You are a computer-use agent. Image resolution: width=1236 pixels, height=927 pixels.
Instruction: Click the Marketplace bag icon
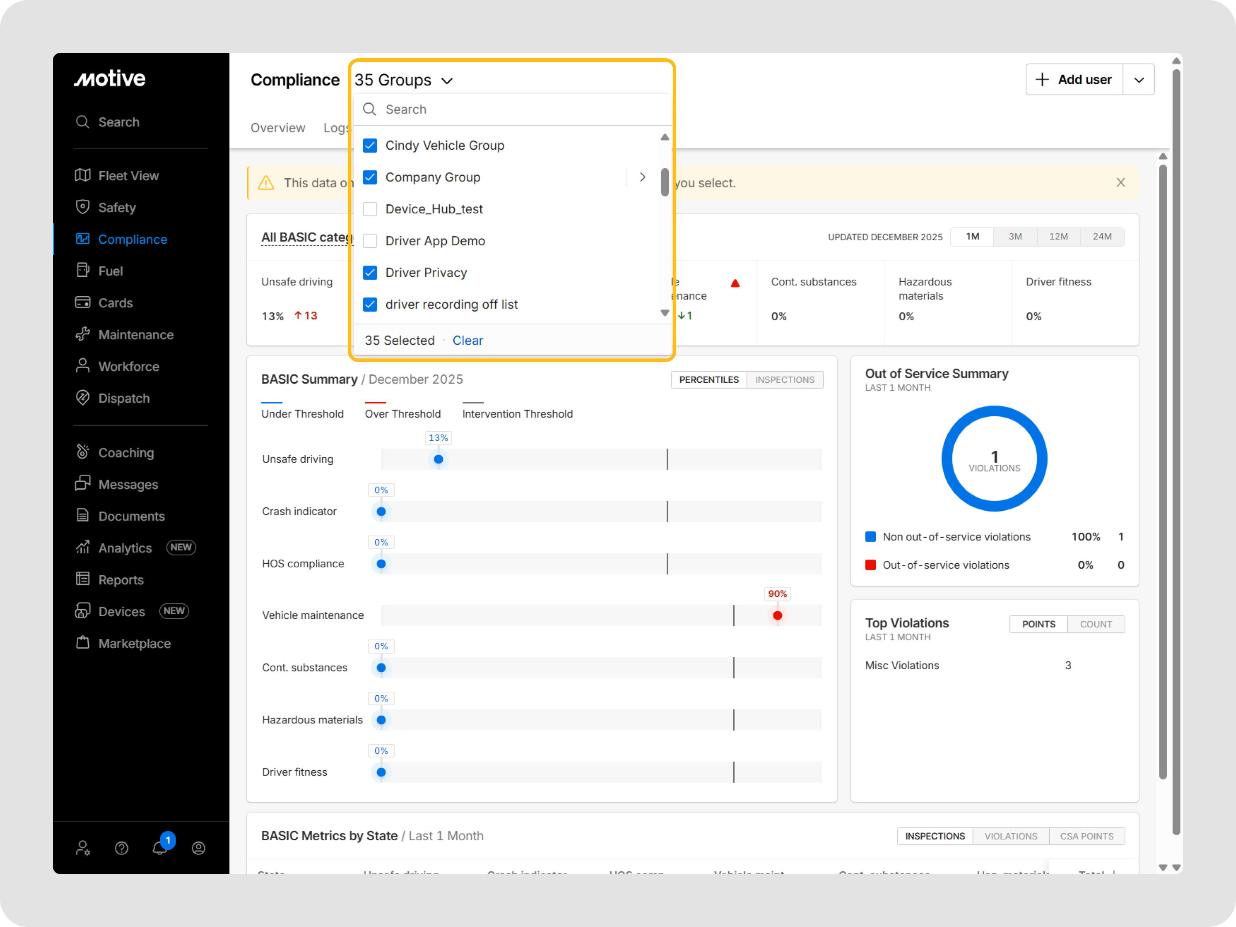(x=83, y=643)
